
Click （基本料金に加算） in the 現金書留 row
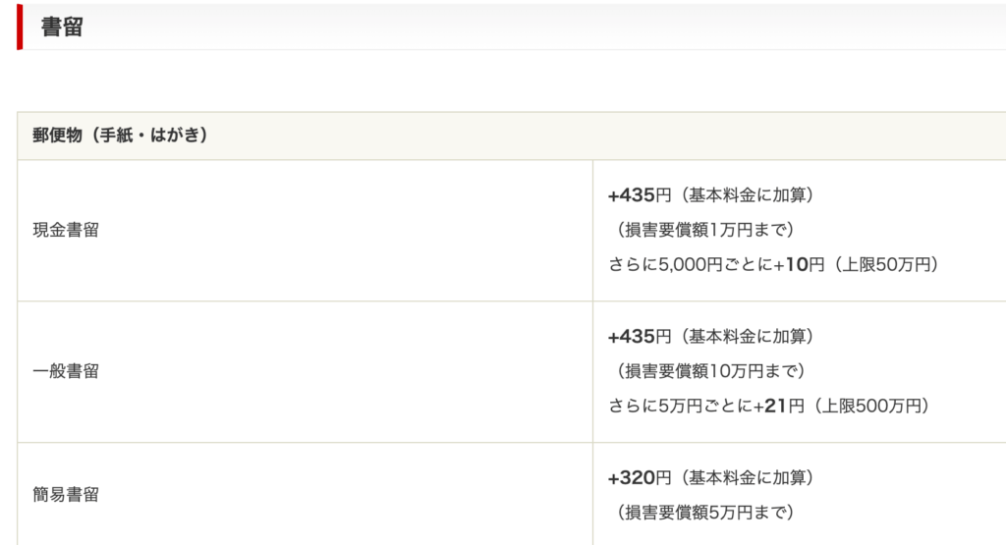(x=743, y=195)
